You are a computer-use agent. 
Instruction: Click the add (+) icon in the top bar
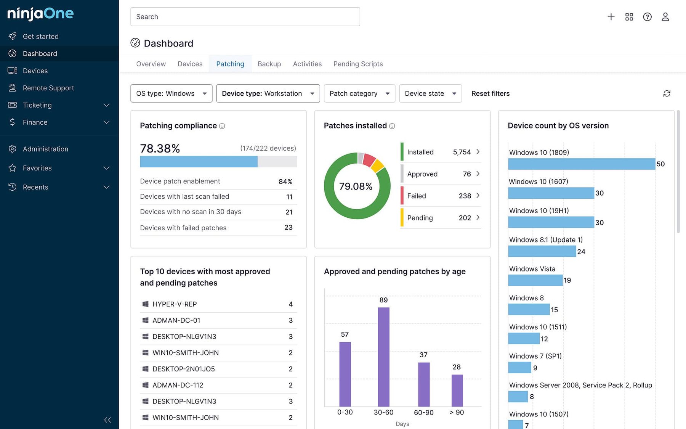point(611,17)
